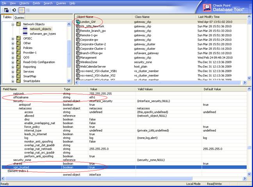Expand the OPSEC tree node
The height and width of the screenshot is (187, 253).
[x=13, y=39]
